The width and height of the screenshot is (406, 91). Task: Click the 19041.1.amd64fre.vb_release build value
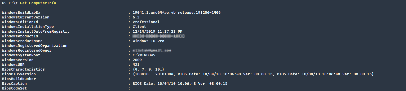(x=177, y=12)
